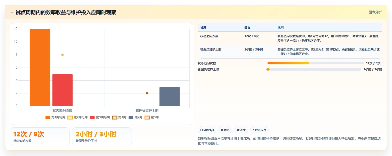Toggle the 第3周每周 legend item
Screen dimensions: 392x156
(x=100, y=117)
